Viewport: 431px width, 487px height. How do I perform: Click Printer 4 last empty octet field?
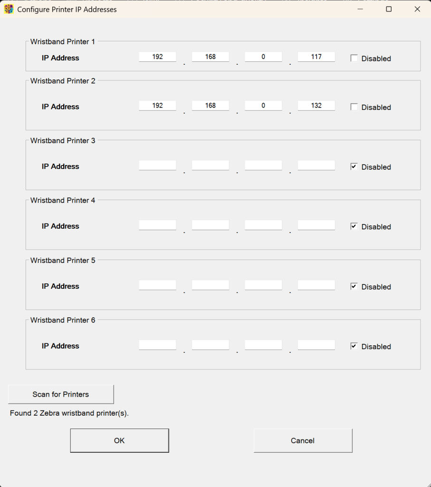[x=316, y=225]
